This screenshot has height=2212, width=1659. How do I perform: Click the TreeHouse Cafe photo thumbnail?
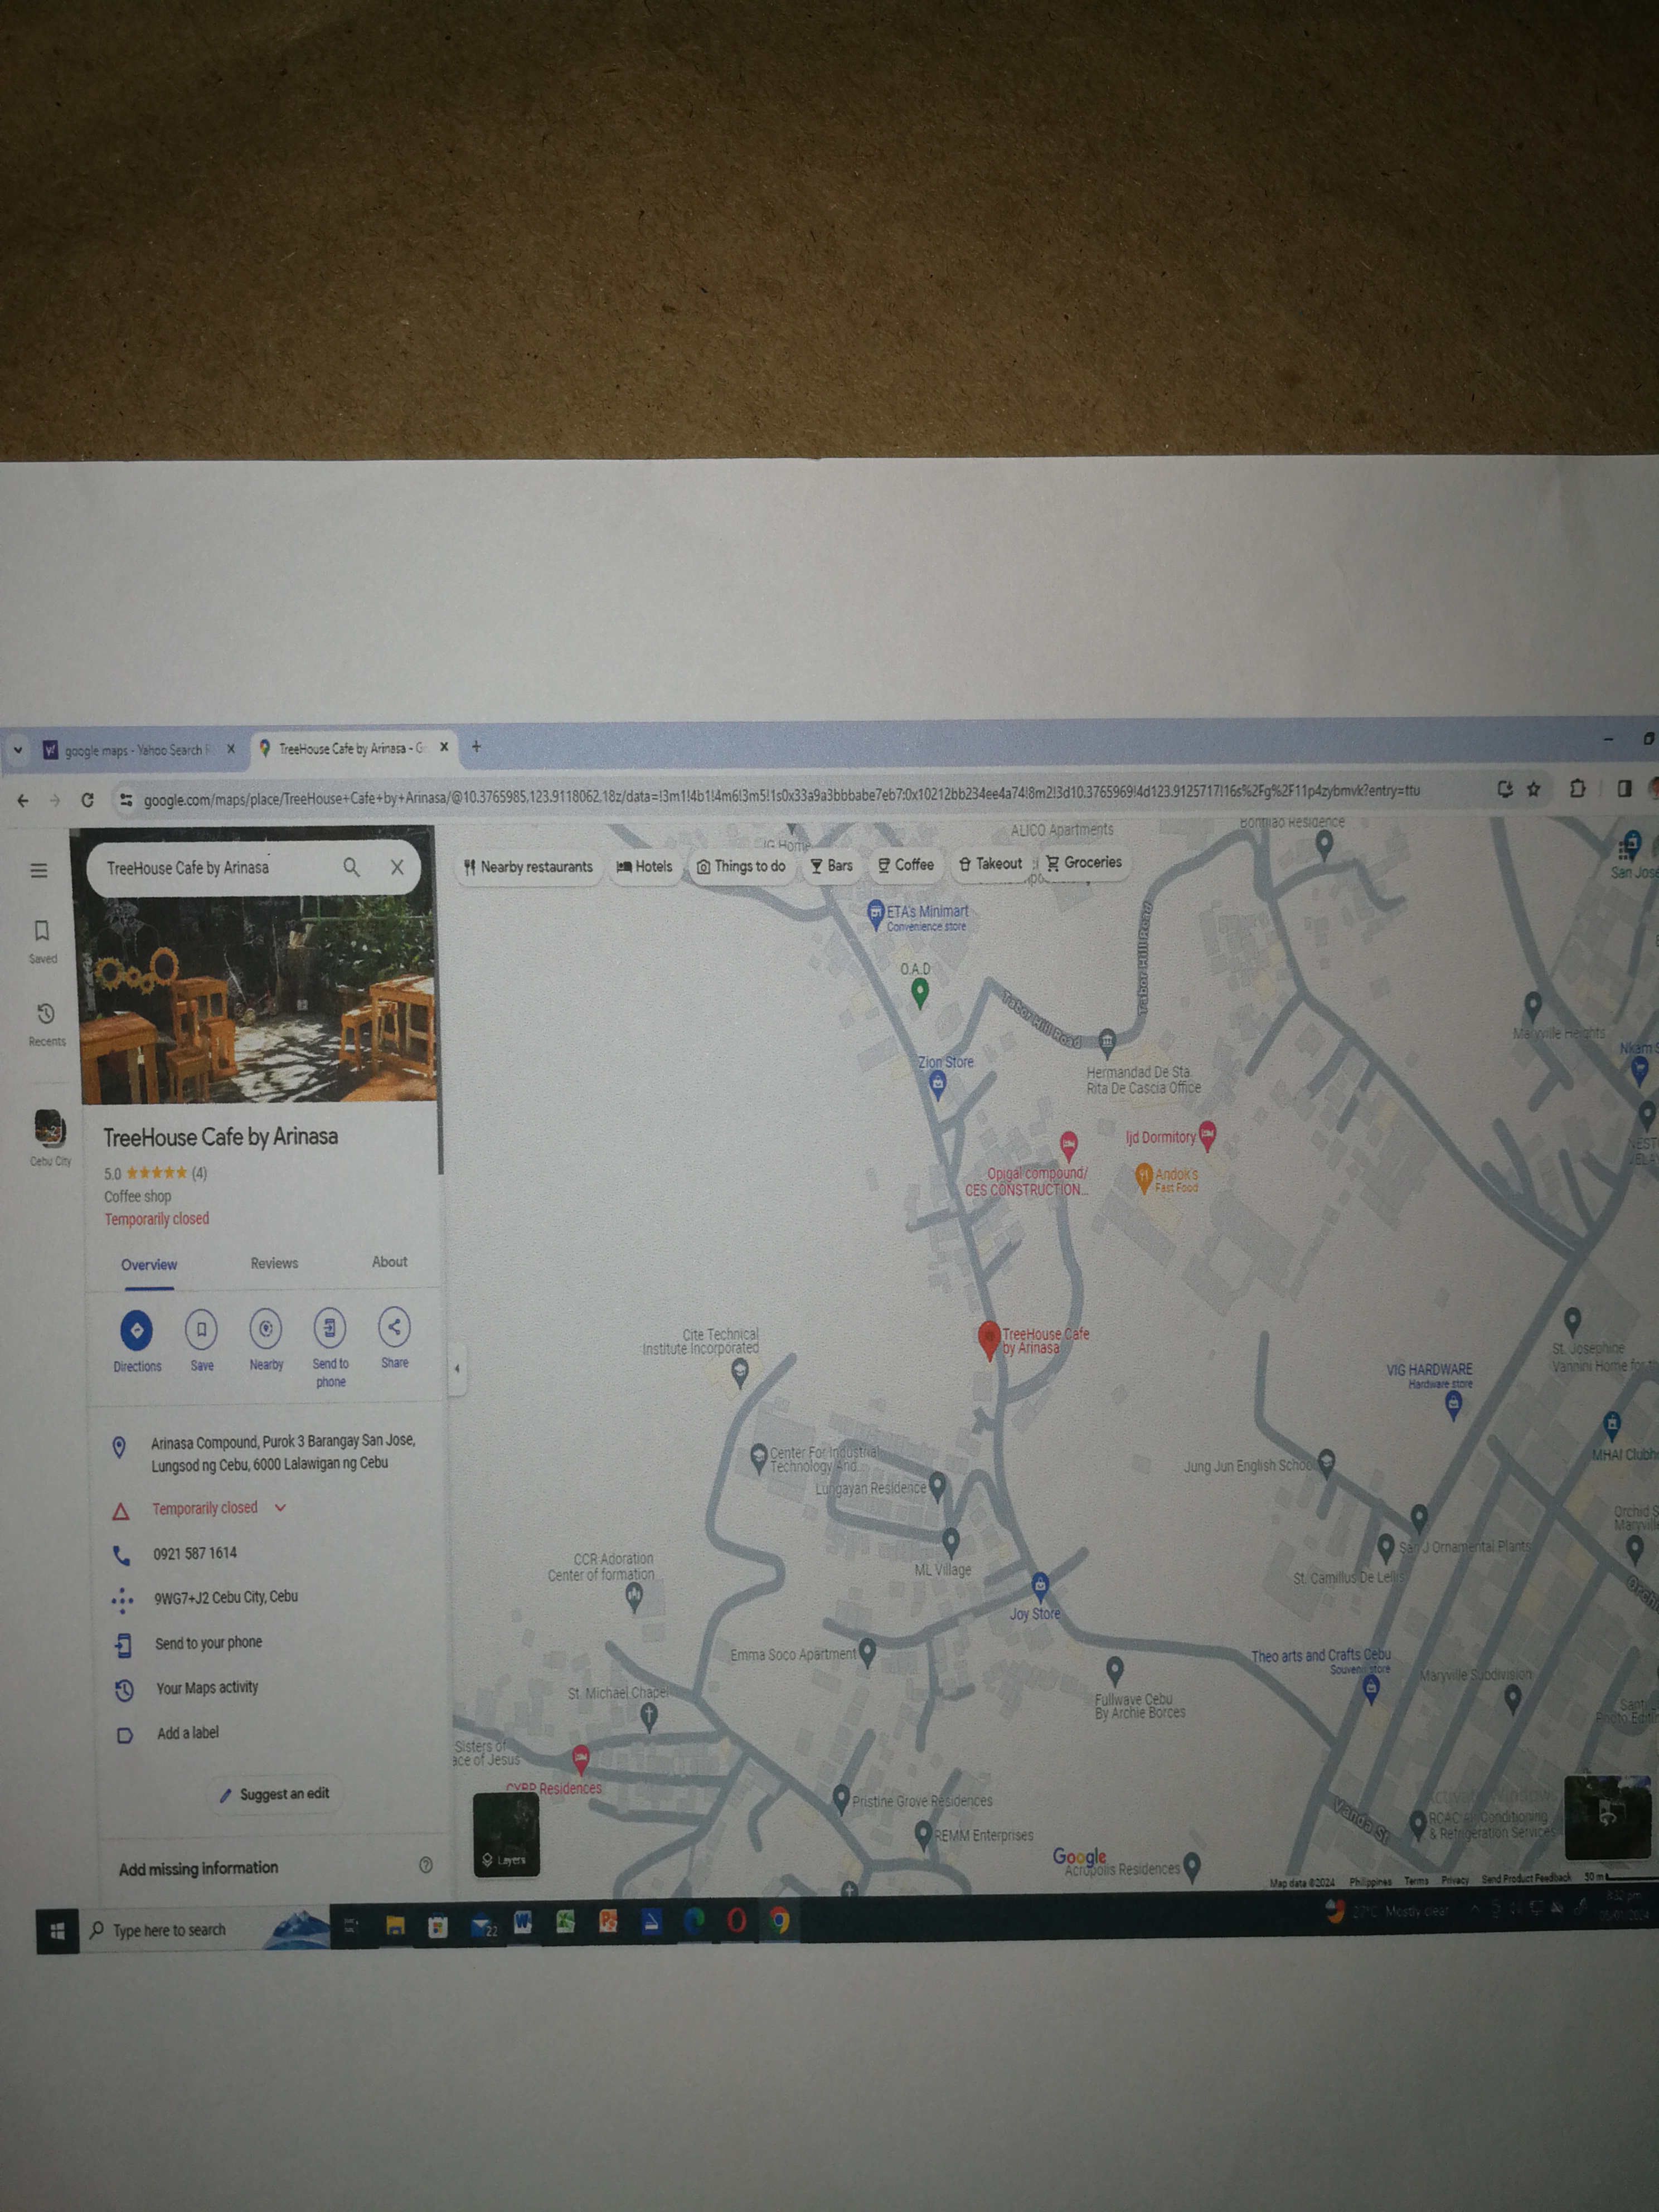259,1000
